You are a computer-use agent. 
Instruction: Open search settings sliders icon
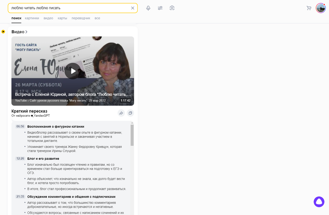coord(160,8)
